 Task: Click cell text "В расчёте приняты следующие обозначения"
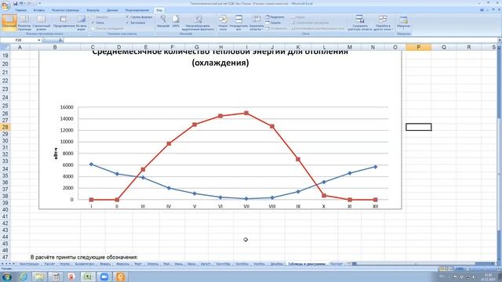pos(84,257)
